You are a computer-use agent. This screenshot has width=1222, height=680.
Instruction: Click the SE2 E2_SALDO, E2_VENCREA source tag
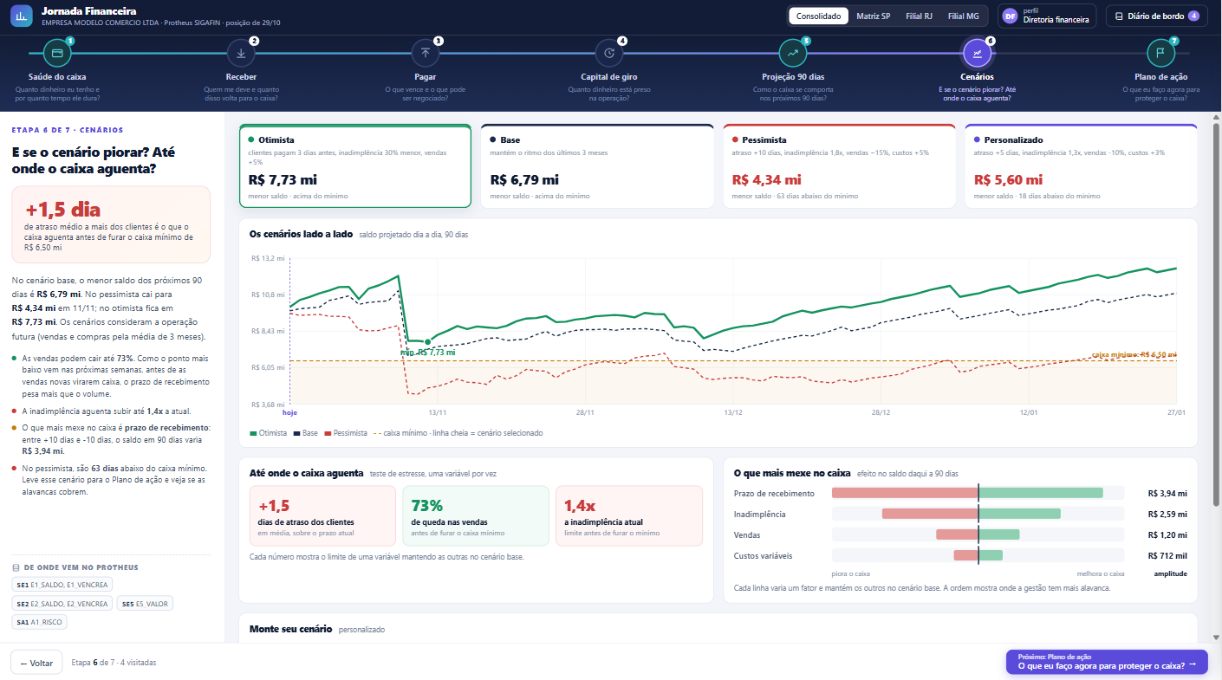[62, 604]
